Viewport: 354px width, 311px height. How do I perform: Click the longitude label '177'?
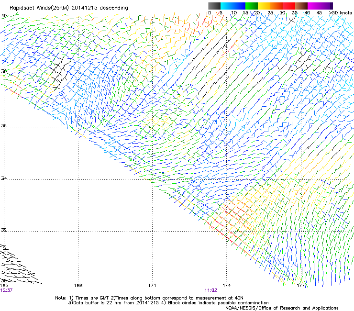[x=301, y=286]
